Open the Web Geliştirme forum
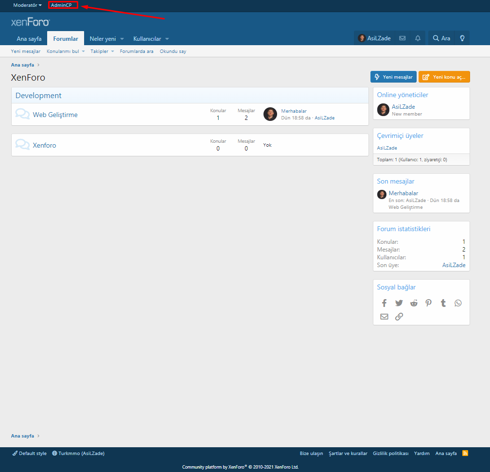This screenshot has height=472, width=490. coord(55,115)
